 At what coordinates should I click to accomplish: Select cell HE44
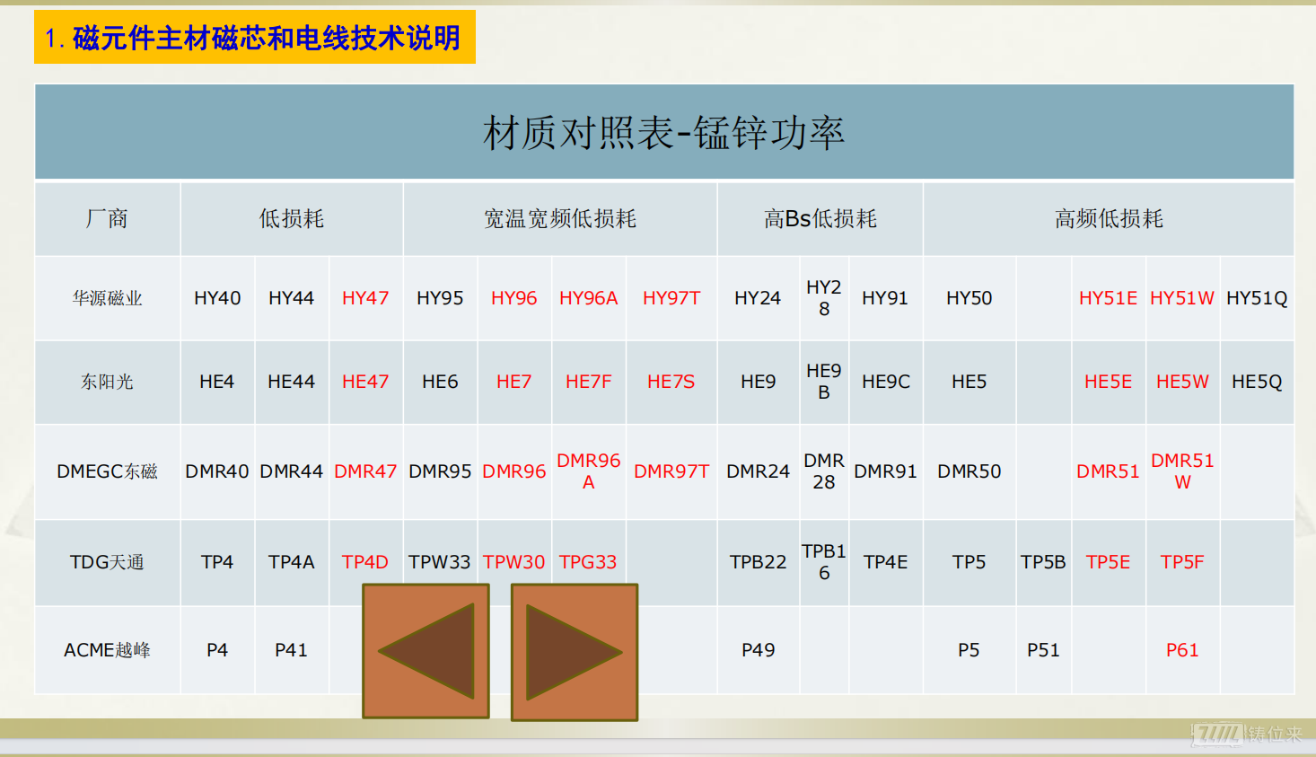[292, 382]
